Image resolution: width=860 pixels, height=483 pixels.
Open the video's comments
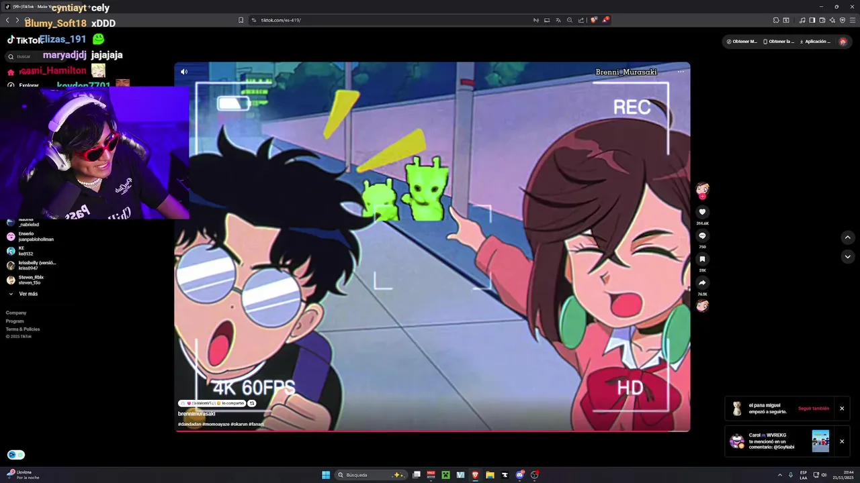(x=702, y=235)
